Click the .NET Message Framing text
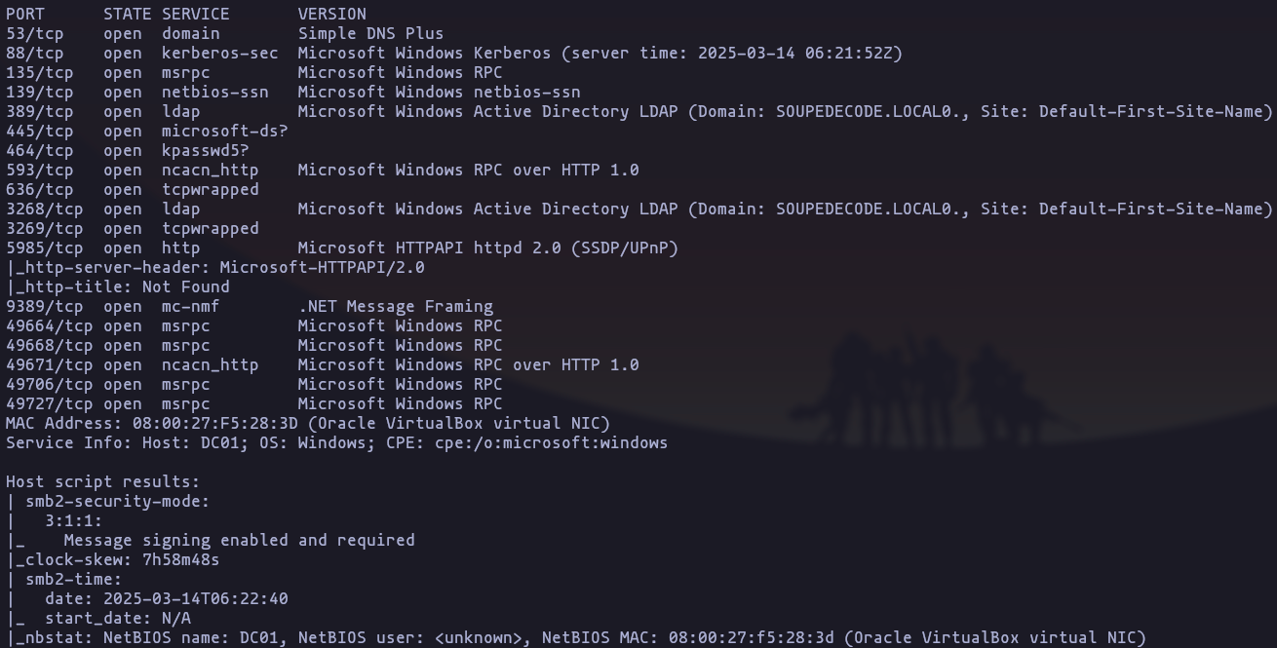Image resolution: width=1277 pixels, height=648 pixels. pyautogui.click(x=396, y=306)
